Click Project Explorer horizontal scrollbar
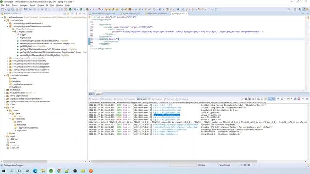The image size is (310, 174). coord(25,161)
